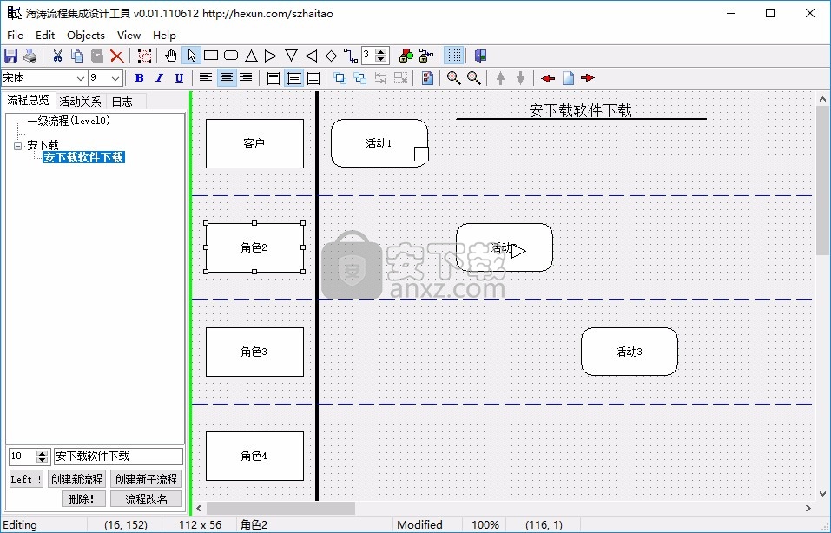
Task: Increase the connector width spinner value
Action: click(x=380, y=52)
